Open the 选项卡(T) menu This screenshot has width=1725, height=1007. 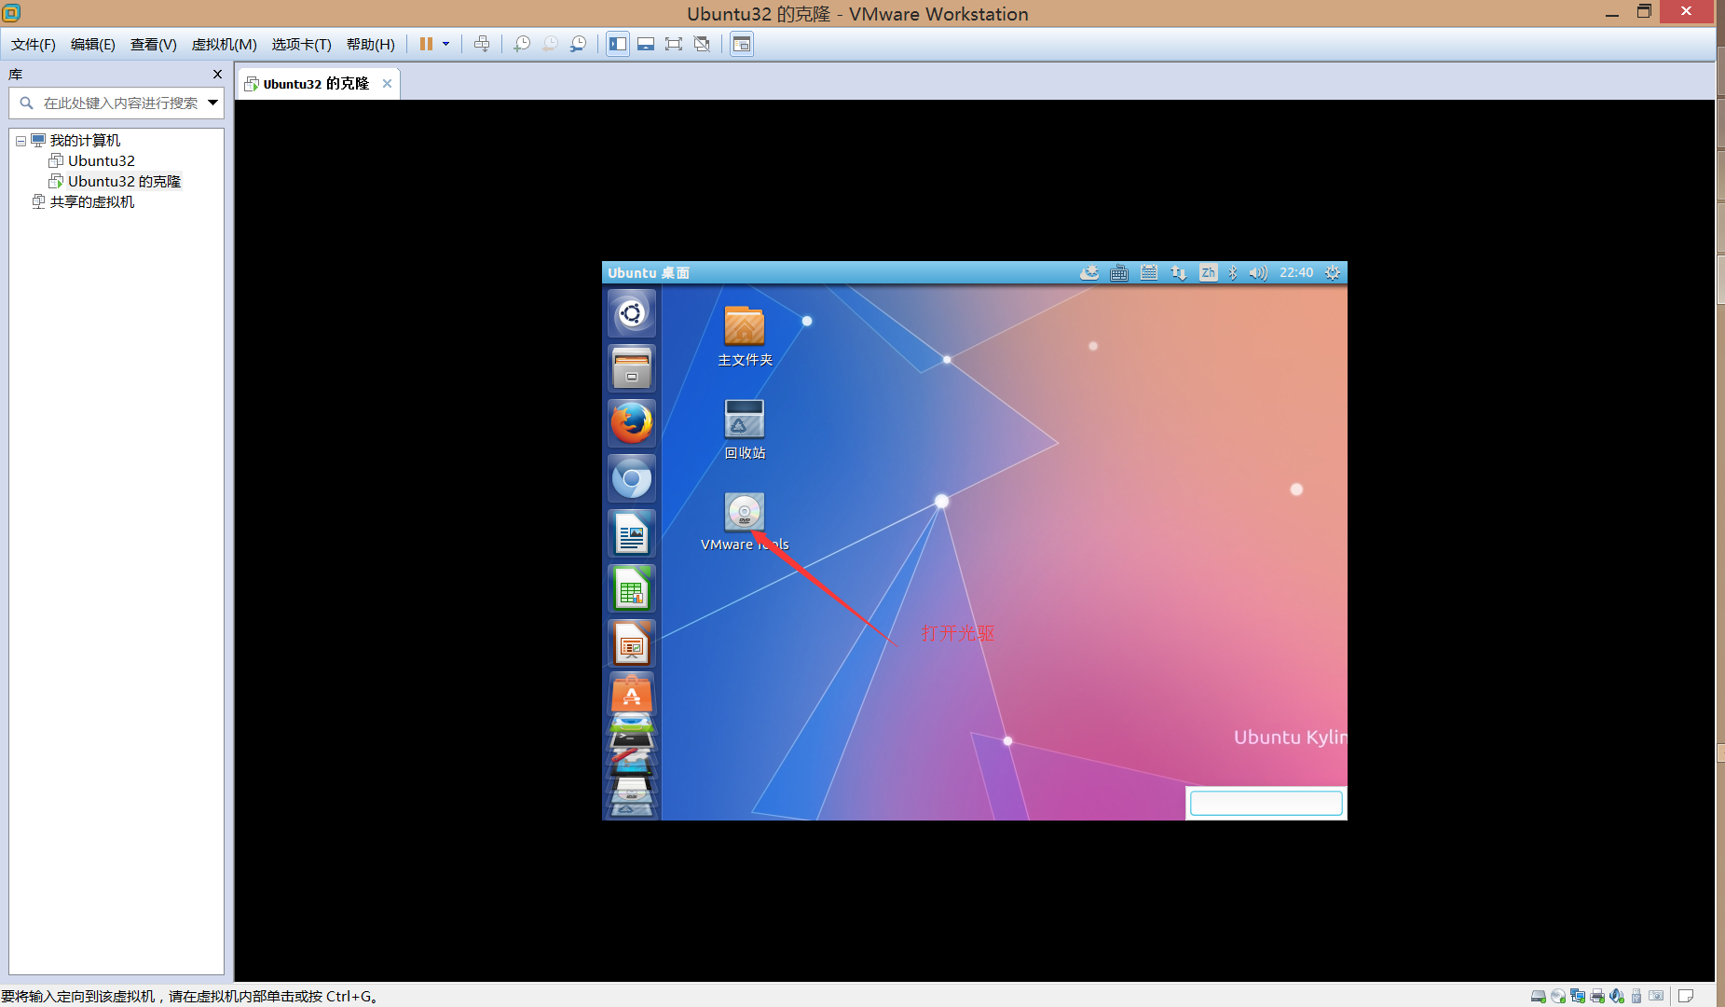pos(302,44)
